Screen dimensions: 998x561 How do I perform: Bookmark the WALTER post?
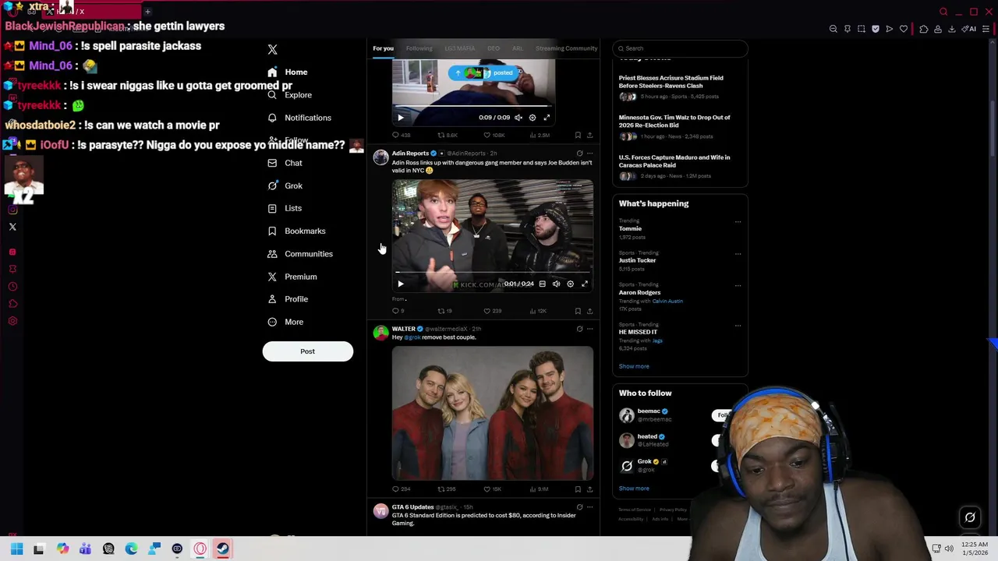point(578,489)
